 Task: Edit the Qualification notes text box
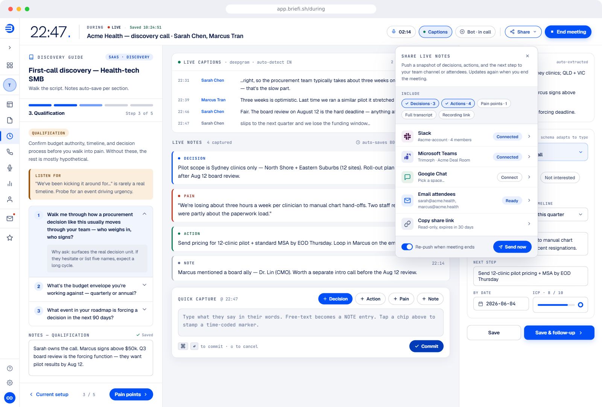point(91,358)
